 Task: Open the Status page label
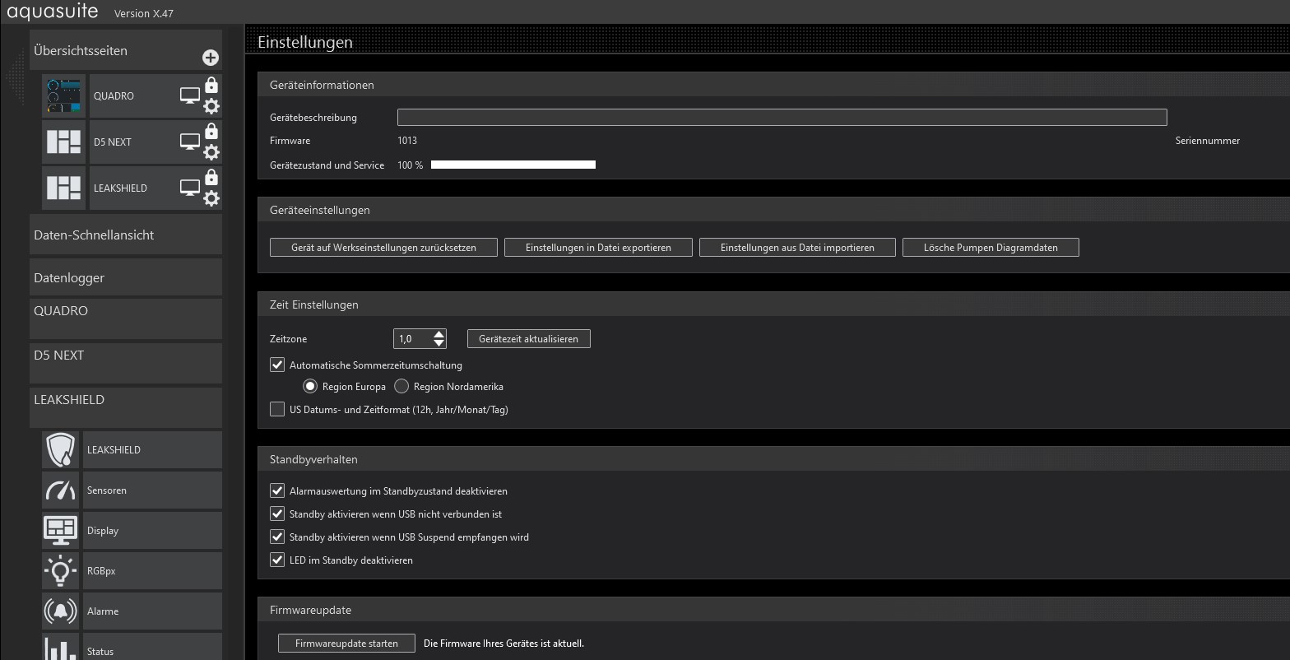click(100, 652)
